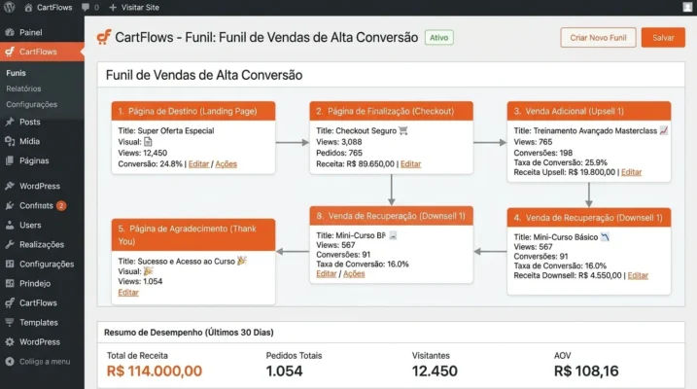697x389 pixels.
Task: Click Criar Novo Funil button
Action: pos(598,38)
